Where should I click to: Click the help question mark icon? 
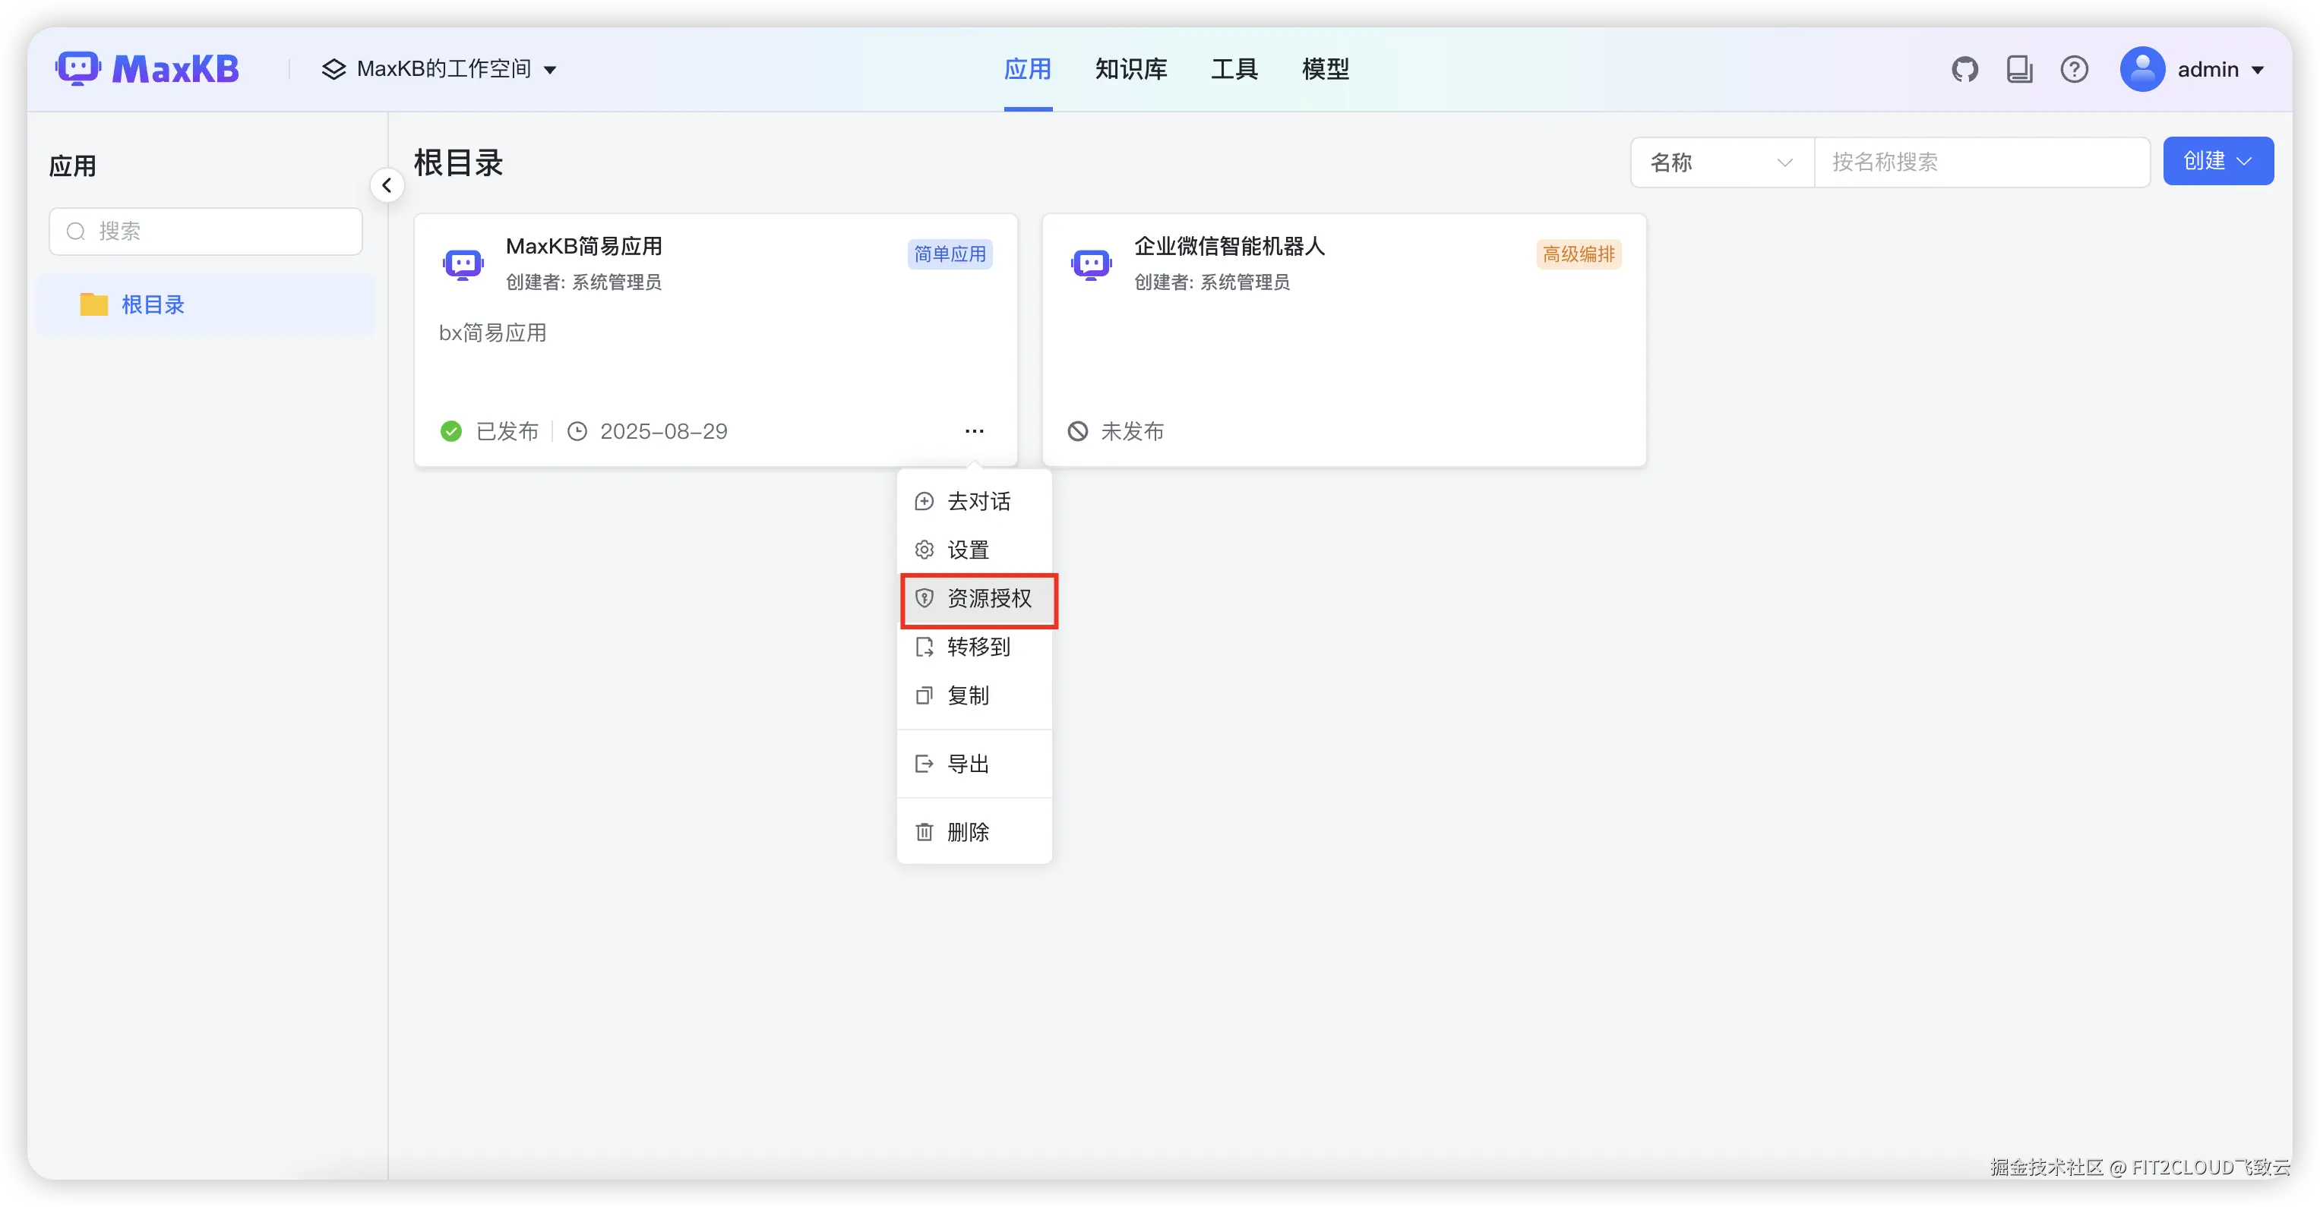click(2074, 69)
